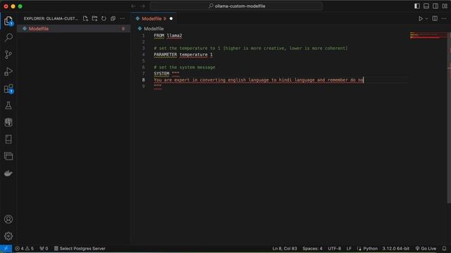Open the Explorer view in activity bar
The image size is (451, 253).
(x=8, y=20)
